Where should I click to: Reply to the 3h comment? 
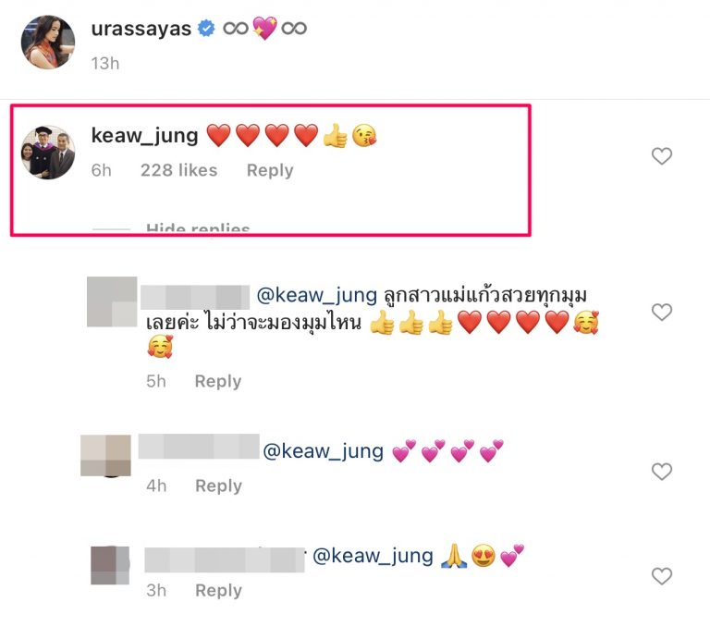pos(218,591)
